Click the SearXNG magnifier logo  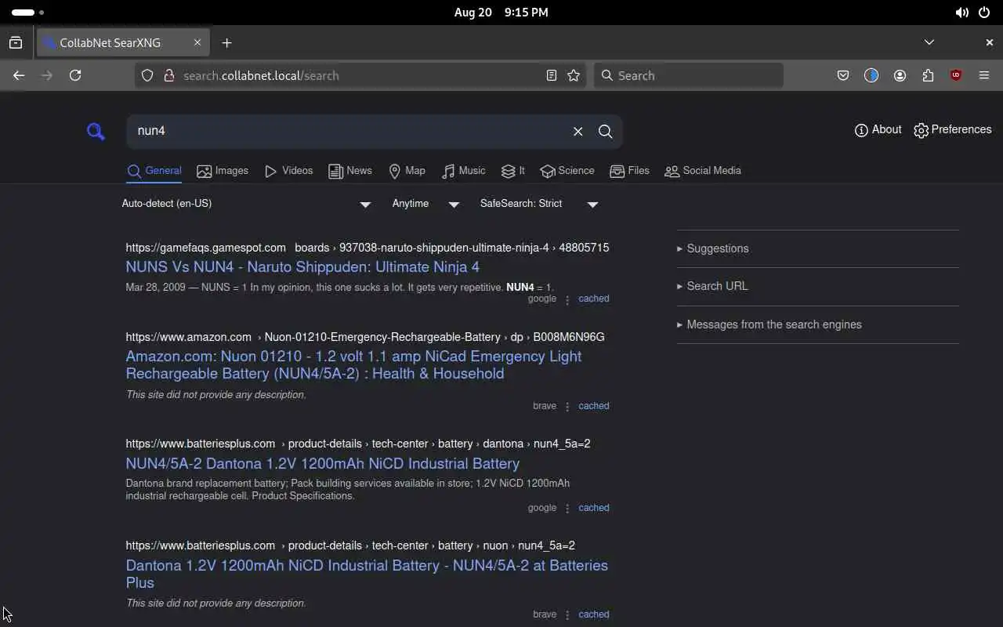pos(96,132)
